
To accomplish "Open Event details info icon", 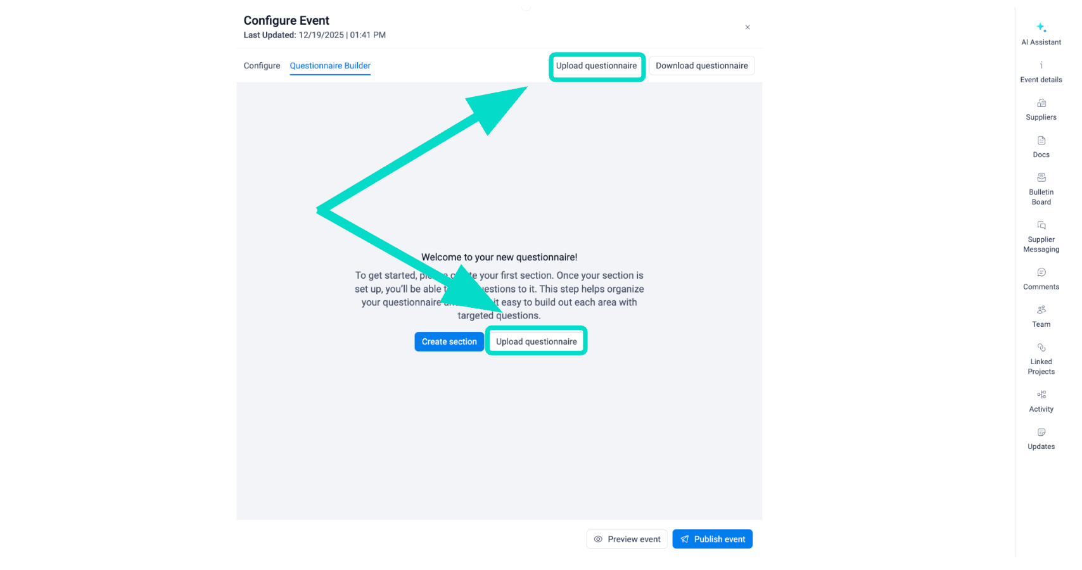I will pos(1041,65).
